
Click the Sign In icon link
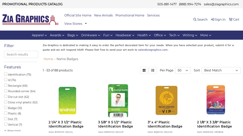point(218,20)
